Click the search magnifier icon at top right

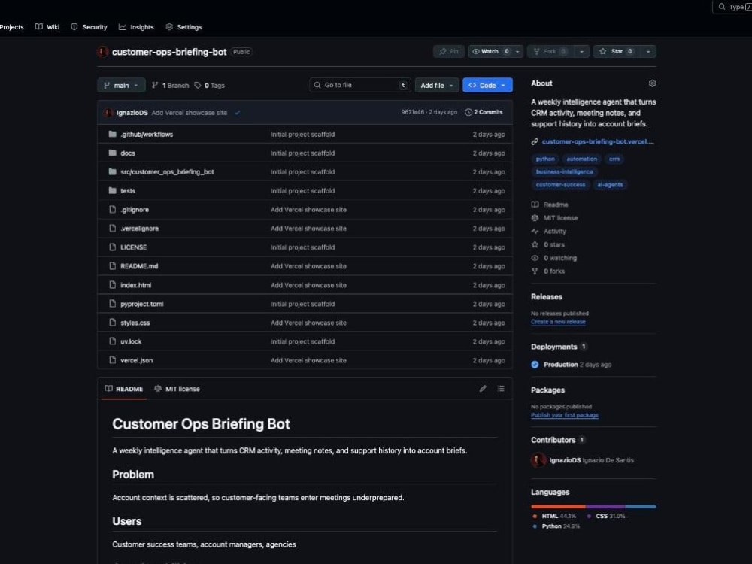[x=721, y=7]
